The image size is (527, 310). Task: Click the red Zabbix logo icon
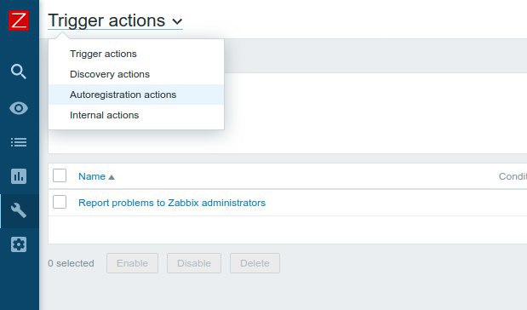(x=19, y=20)
